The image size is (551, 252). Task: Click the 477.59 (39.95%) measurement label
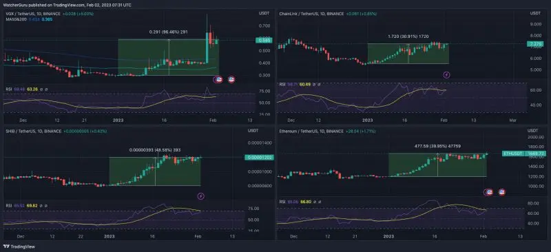pos(437,145)
